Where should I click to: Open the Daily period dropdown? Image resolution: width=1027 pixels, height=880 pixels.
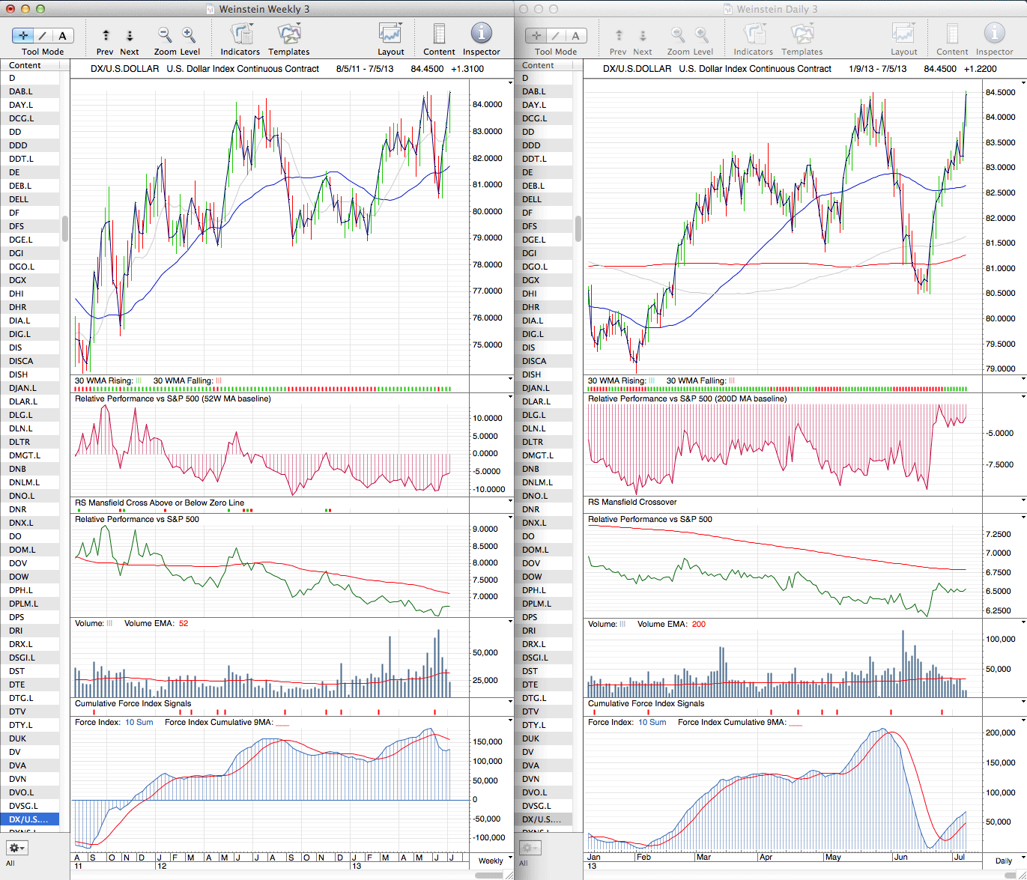coord(1003,861)
